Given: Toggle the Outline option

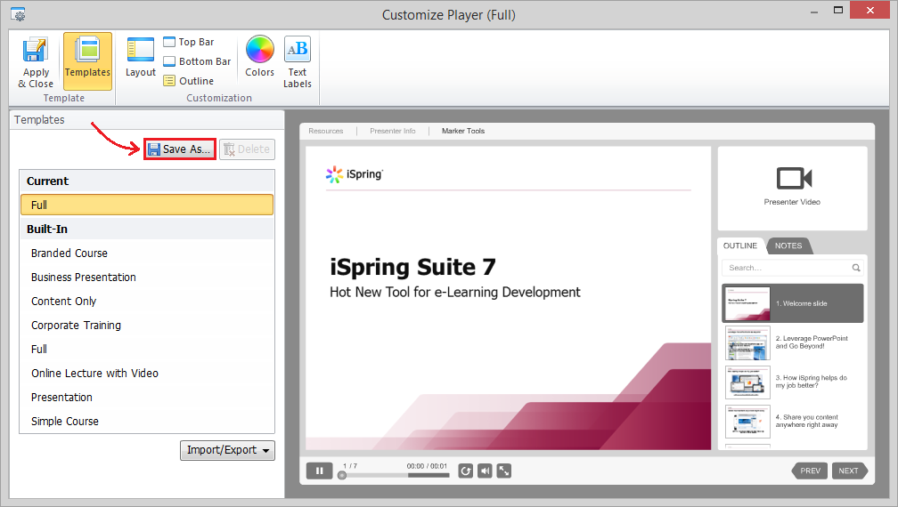Looking at the screenshot, I should (x=189, y=81).
